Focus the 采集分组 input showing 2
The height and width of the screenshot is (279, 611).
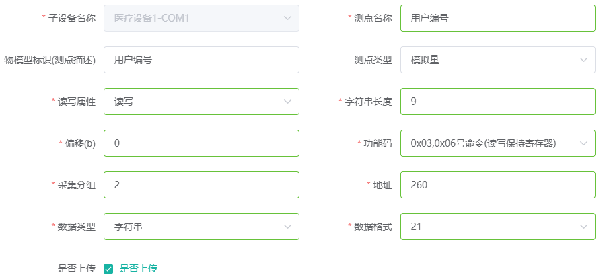pyautogui.click(x=201, y=185)
